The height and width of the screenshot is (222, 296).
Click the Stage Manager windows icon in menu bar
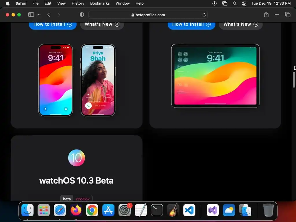(x=225, y=3)
